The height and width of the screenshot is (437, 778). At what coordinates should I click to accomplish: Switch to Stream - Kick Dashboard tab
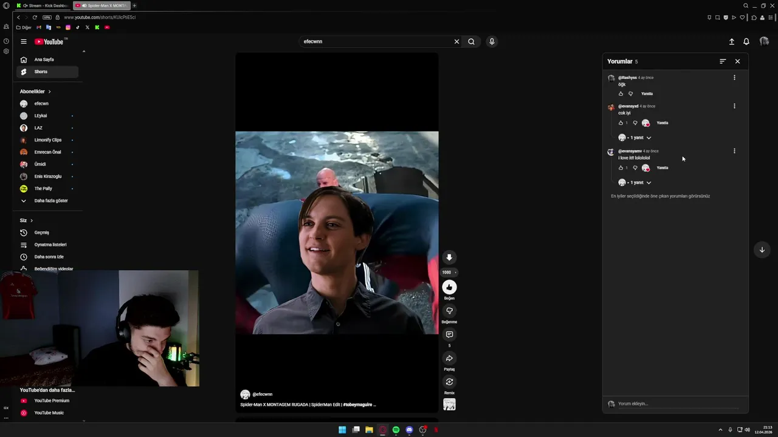(x=43, y=5)
